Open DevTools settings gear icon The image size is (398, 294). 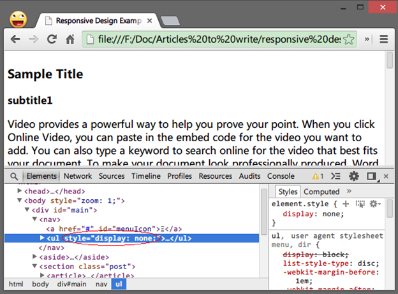pyautogui.click(x=353, y=176)
